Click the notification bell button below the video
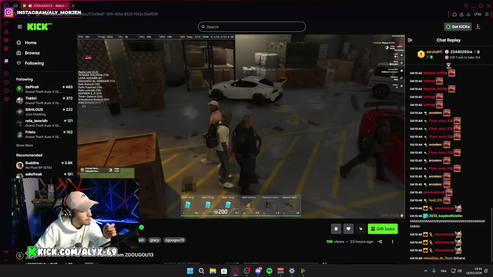Image resolution: width=493 pixels, height=277 pixels. (x=336, y=229)
